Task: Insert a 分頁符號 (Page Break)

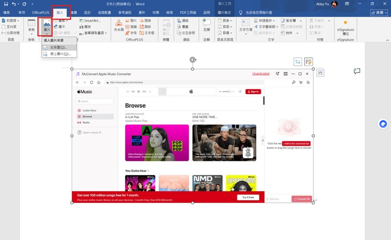Action: pos(11,33)
